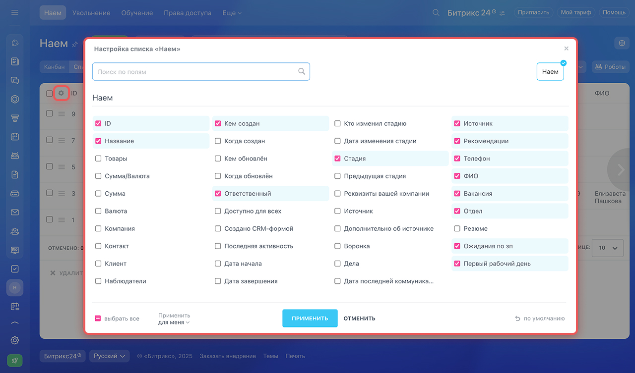This screenshot has width=635, height=373.
Task: Uncheck the Стадия checkbox
Action: click(337, 159)
